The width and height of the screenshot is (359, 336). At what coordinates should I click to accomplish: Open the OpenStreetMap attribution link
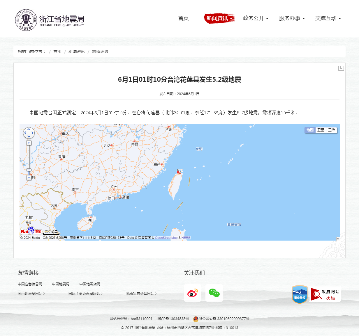tap(166, 238)
